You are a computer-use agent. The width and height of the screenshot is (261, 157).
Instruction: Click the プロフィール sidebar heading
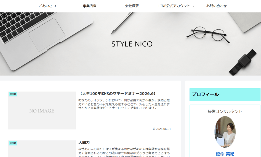pos(225,95)
